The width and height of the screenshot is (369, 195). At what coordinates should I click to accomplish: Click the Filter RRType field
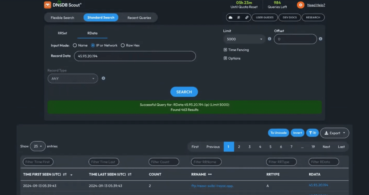[281, 162]
